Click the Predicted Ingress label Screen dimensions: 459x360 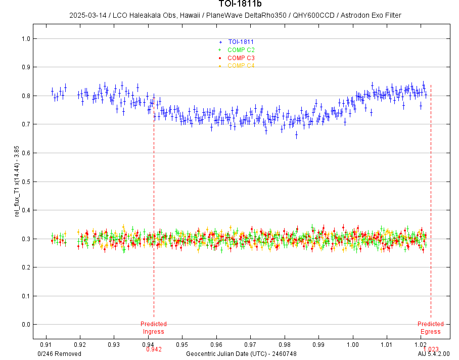pyautogui.click(x=153, y=328)
